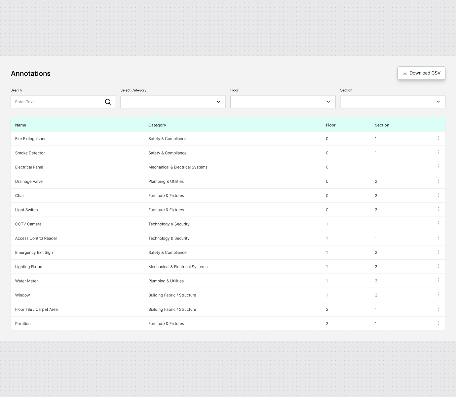
Task: Select the Access Control Reader row
Action: tap(36, 238)
